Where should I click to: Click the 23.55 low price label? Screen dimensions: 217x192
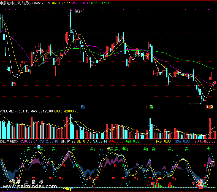pyautogui.click(x=192, y=104)
